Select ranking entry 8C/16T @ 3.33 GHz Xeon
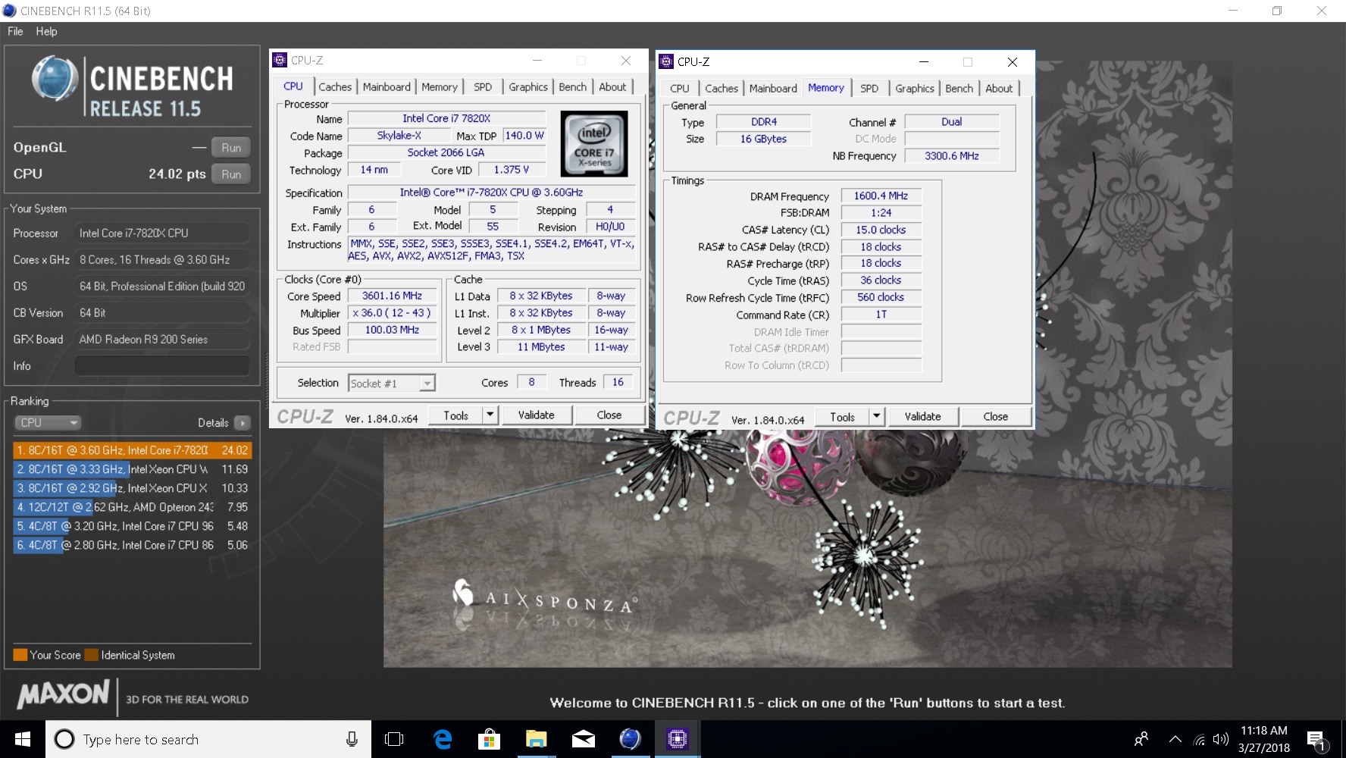 [132, 469]
